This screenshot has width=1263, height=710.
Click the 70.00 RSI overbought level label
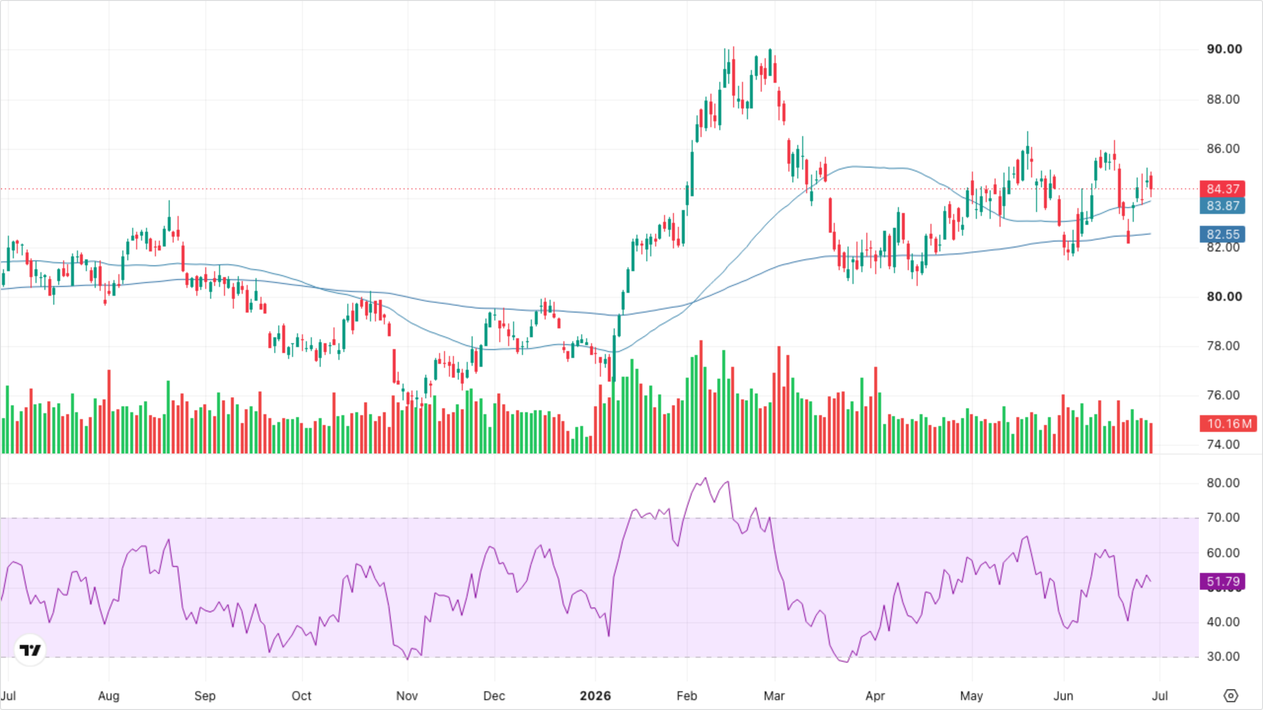click(x=1223, y=517)
